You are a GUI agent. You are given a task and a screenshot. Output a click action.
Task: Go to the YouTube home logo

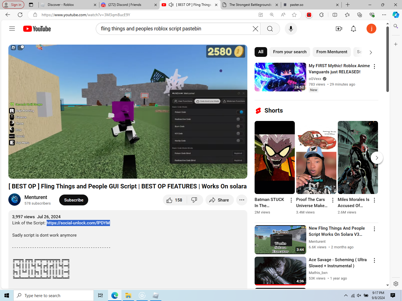37,29
